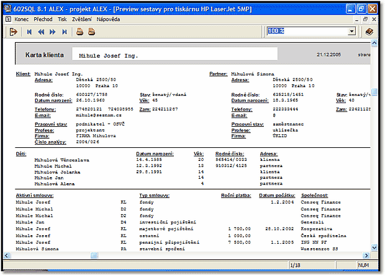Click the first printer icon
The height and width of the screenshot is (276, 385).
tap(79, 32)
